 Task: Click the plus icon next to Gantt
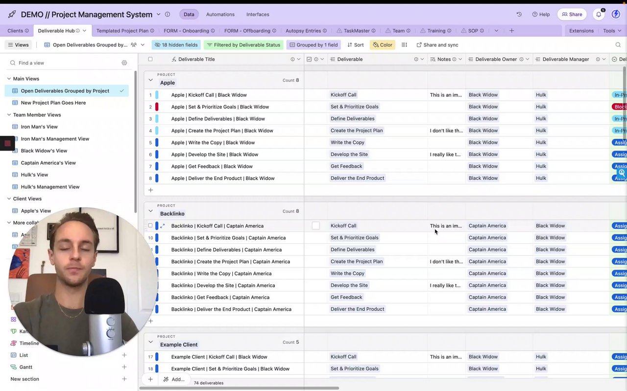click(x=124, y=367)
